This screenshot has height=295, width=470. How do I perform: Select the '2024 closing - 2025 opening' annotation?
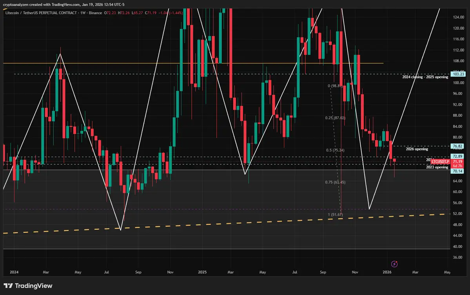(x=425, y=77)
